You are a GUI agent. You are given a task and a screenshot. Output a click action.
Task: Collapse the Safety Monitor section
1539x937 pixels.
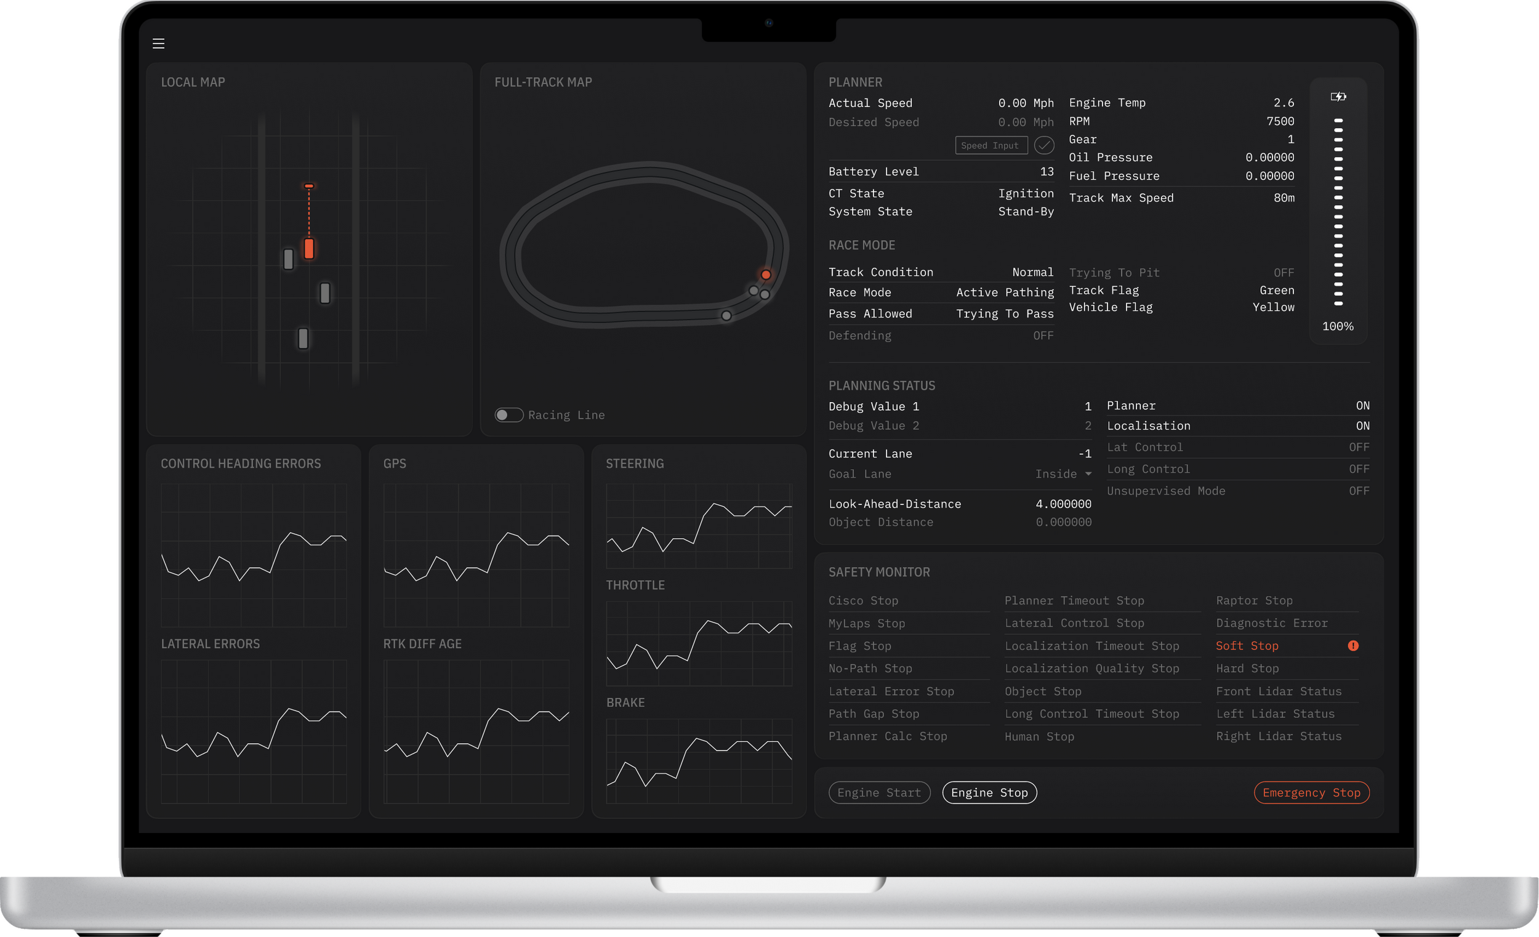(880, 571)
